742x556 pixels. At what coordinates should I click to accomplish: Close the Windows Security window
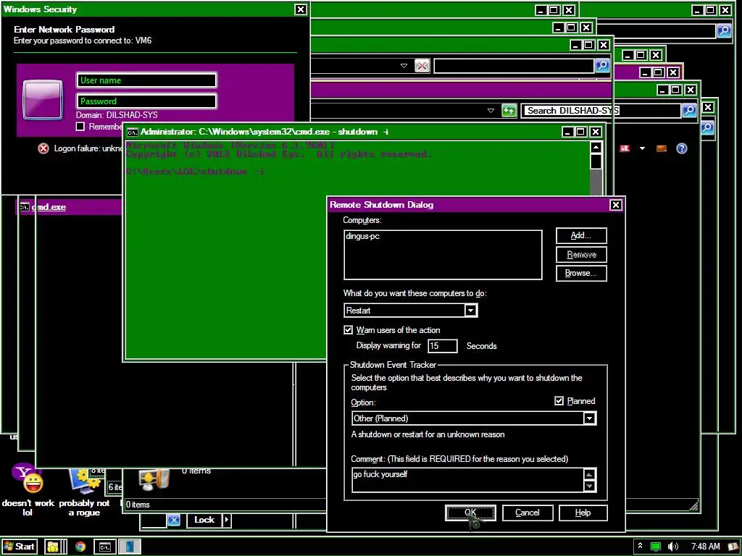click(x=301, y=9)
